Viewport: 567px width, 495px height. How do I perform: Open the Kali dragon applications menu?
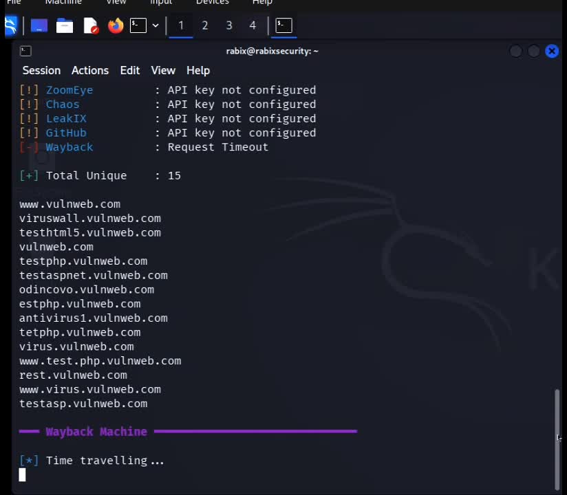tap(10, 25)
